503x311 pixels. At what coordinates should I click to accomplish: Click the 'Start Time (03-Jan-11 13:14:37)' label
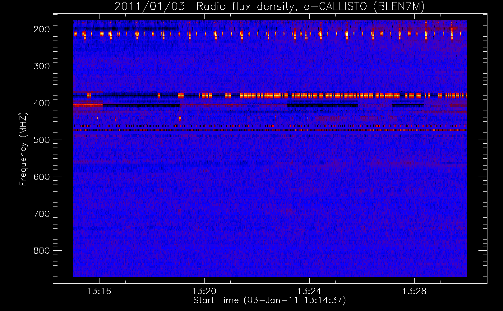point(270,300)
